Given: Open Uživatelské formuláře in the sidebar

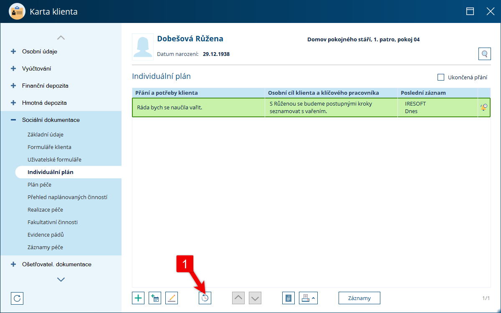Looking at the screenshot, I should pos(54,159).
